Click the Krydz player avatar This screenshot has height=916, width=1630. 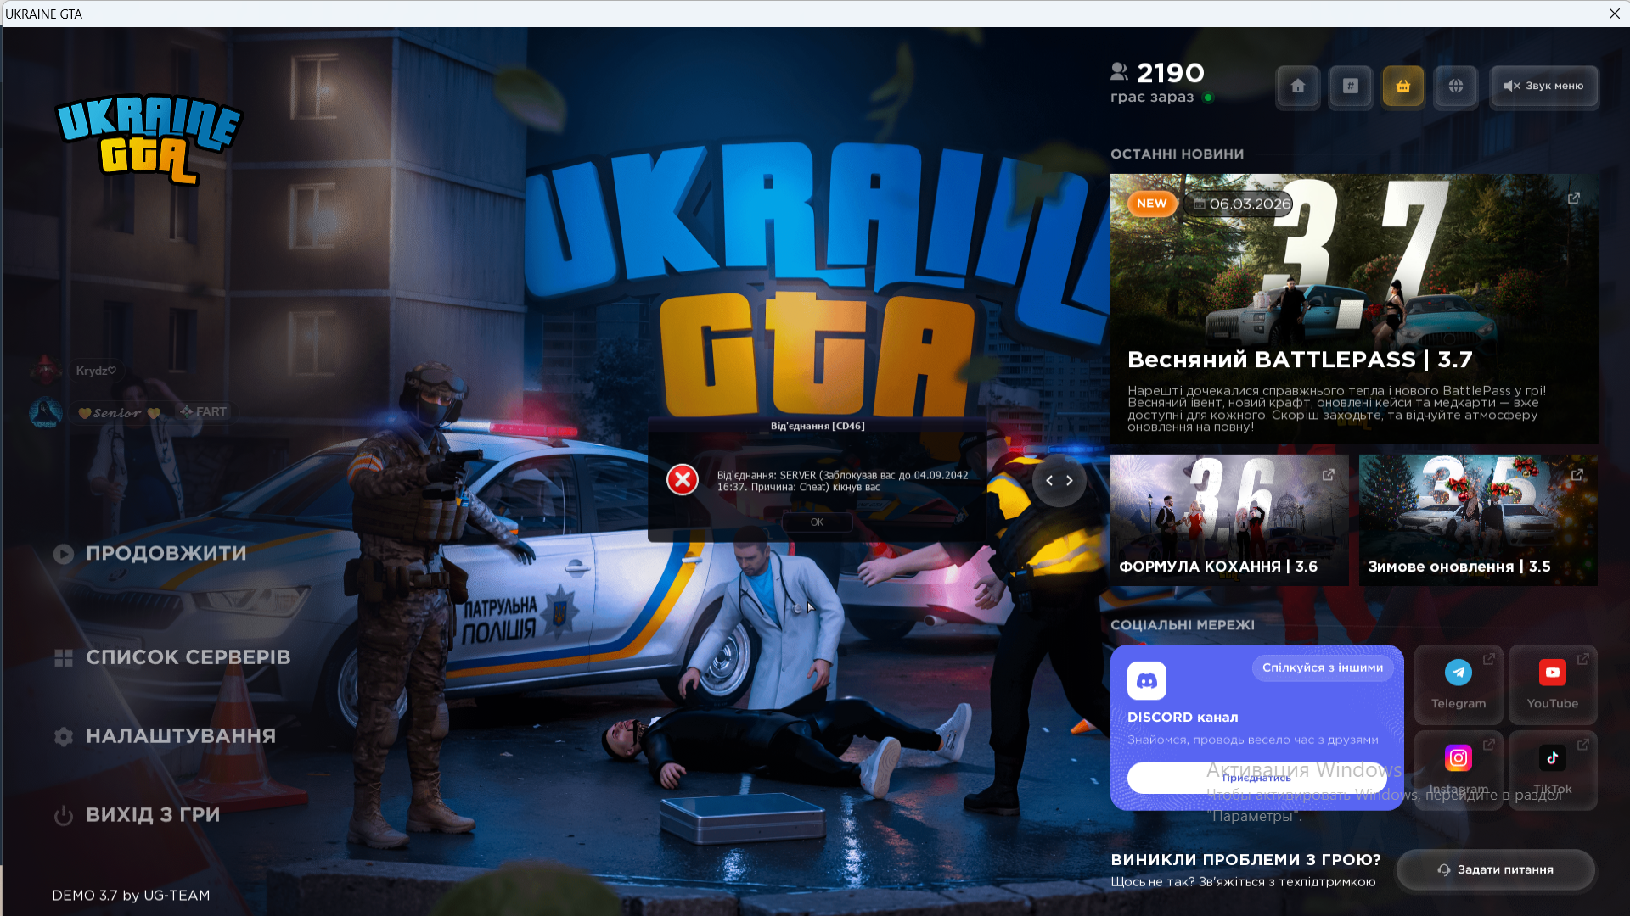pos(46,371)
